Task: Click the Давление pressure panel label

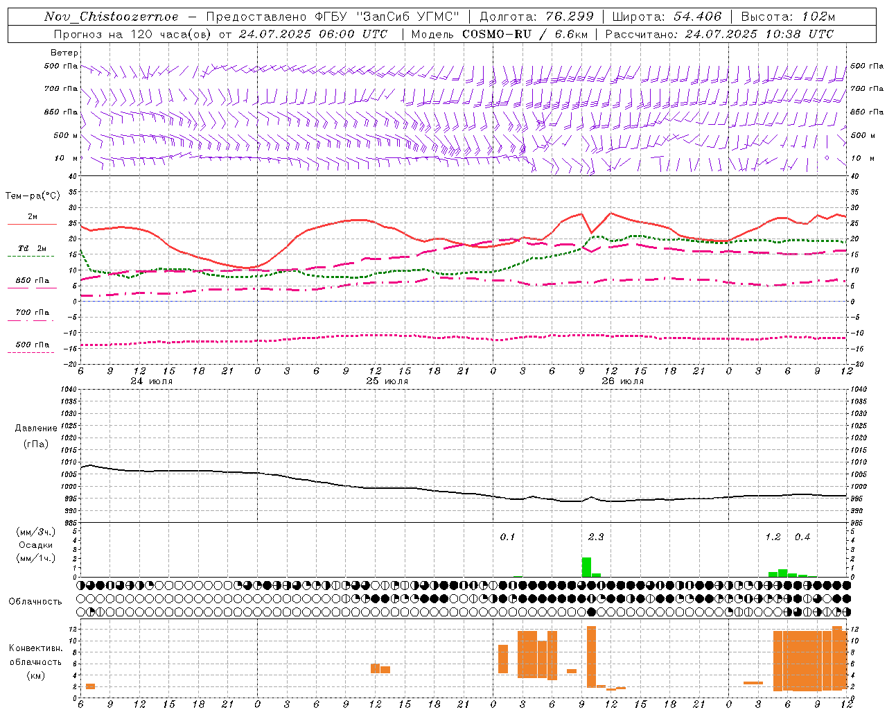Action: [36, 428]
